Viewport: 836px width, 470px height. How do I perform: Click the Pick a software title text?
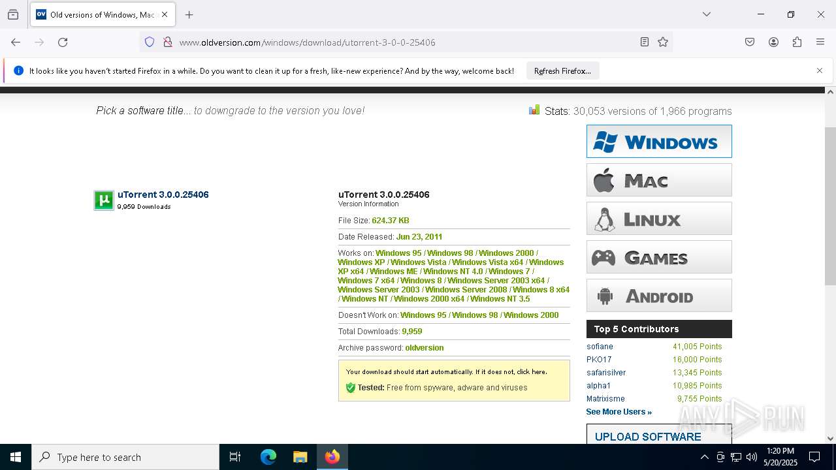pyautogui.click(x=140, y=111)
